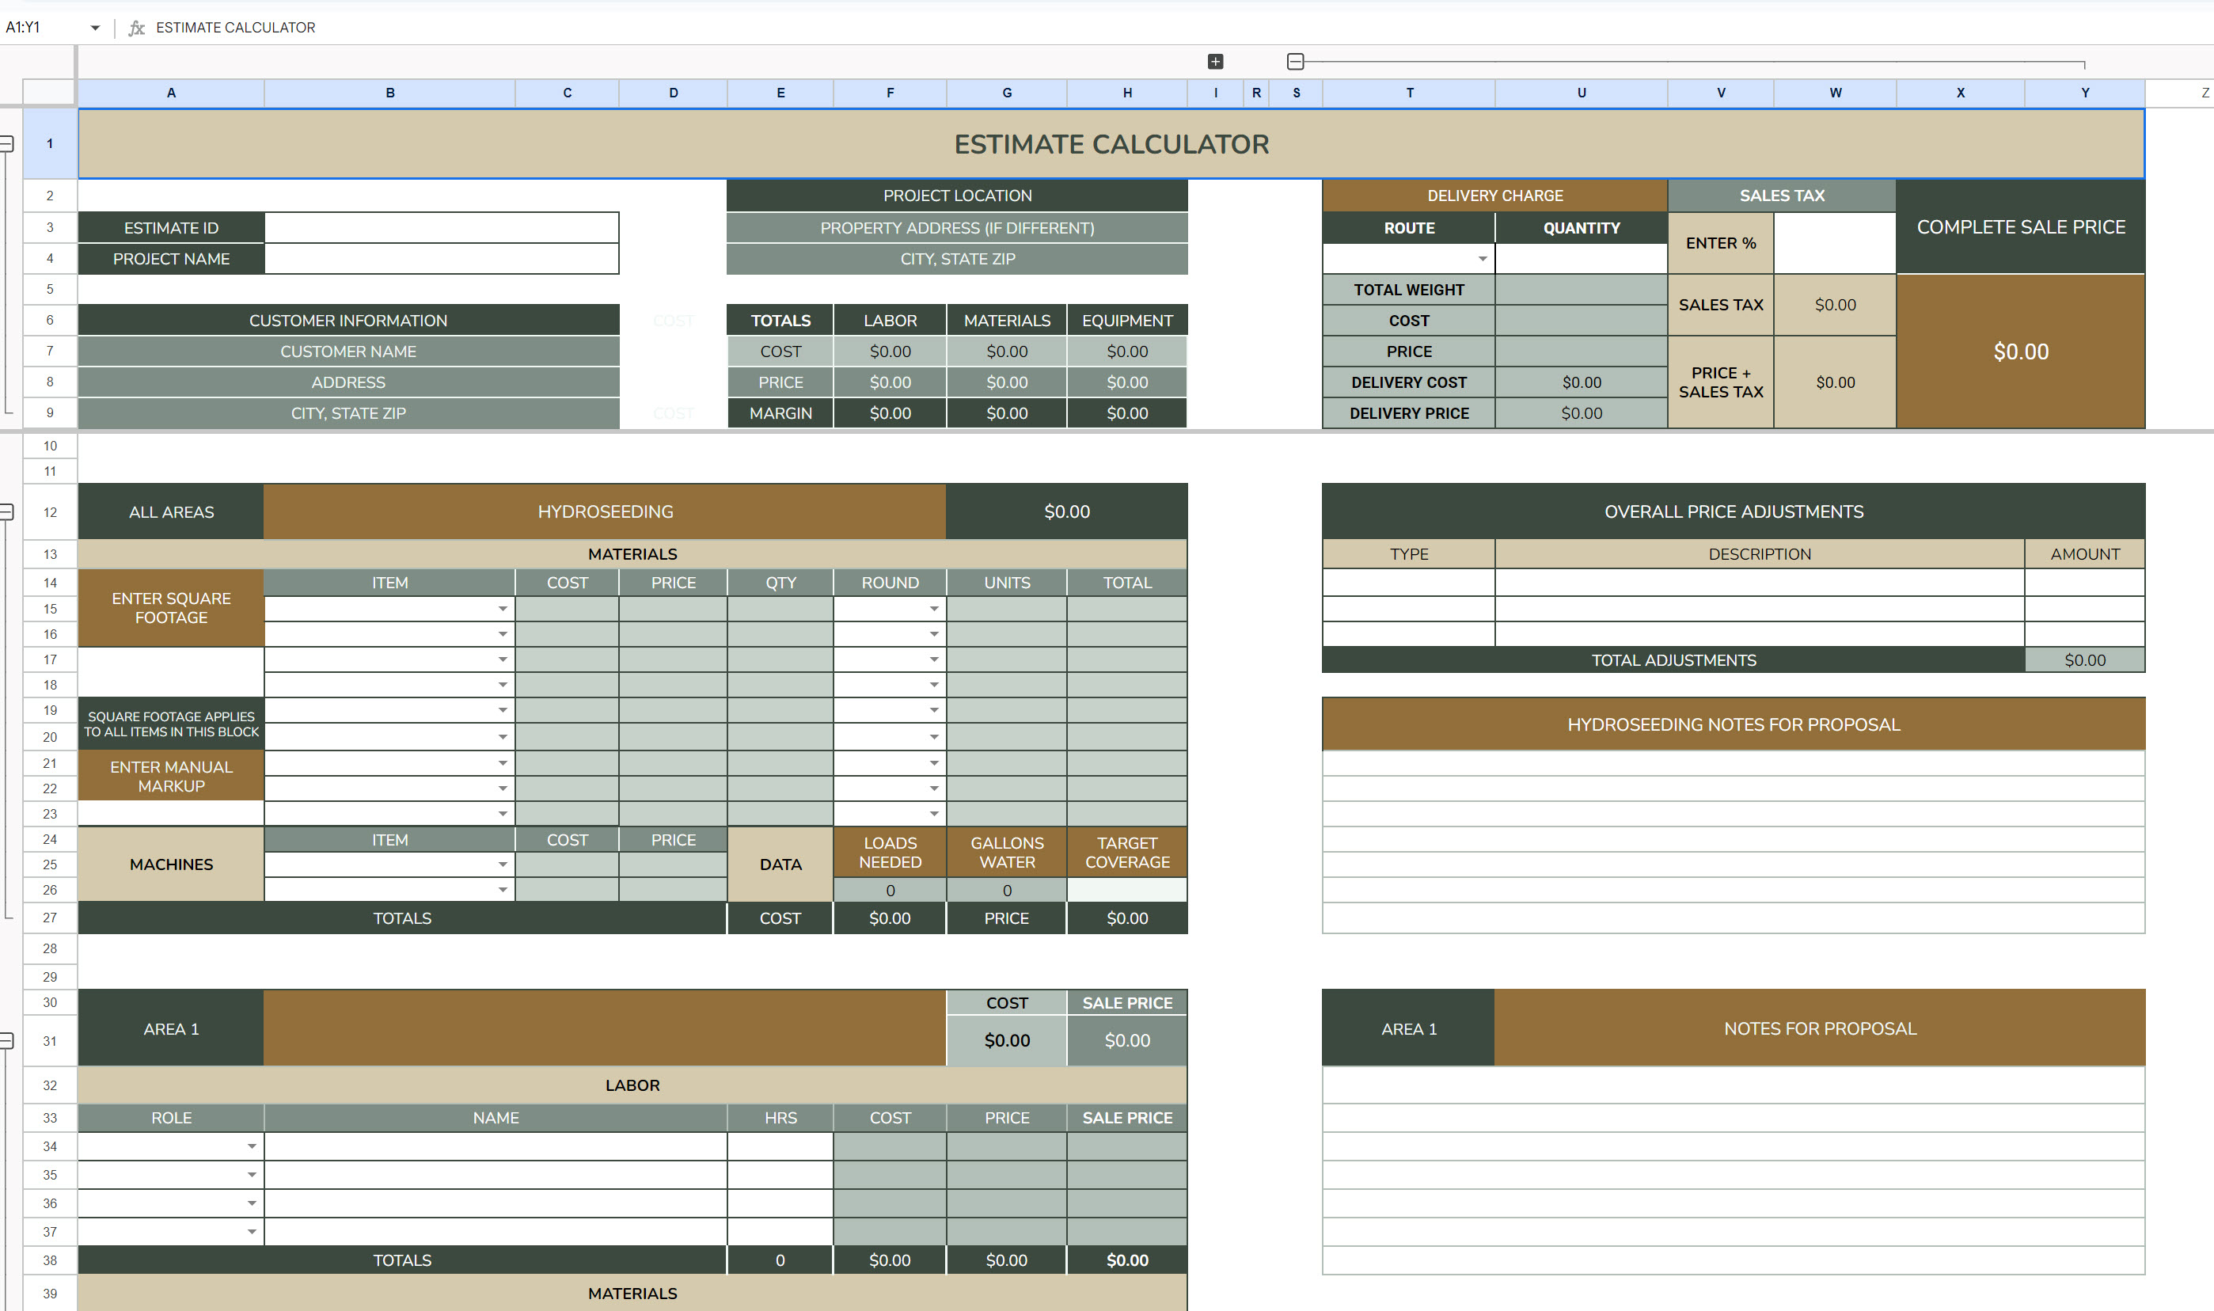Open the name box dropdown arrow

[x=94, y=28]
